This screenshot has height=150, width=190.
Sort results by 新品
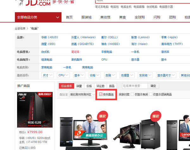112,86
